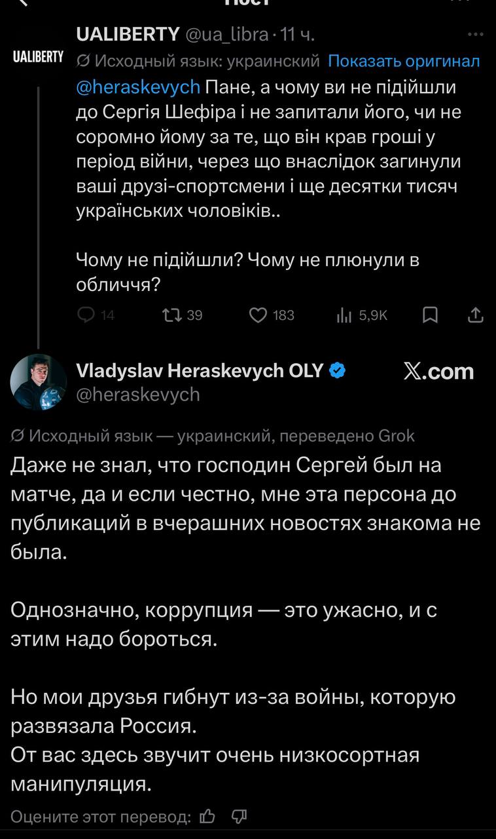Reply to the UALIBERTY post

point(87,315)
